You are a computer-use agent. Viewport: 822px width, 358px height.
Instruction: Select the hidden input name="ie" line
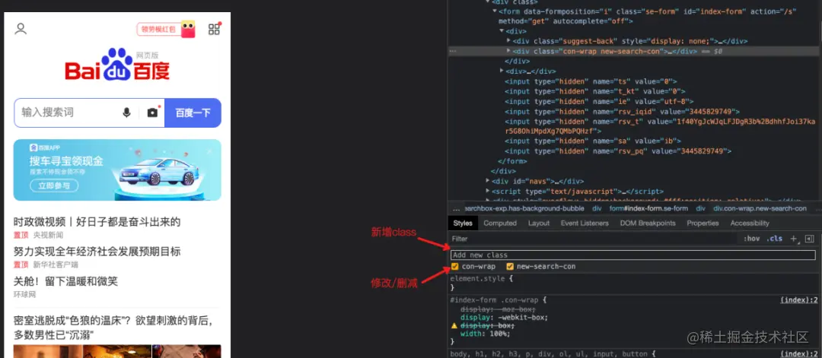[x=599, y=102]
